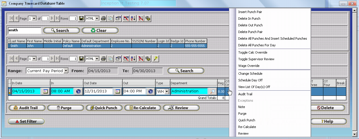The image size is (359, 139).
Task: Open the In Date calendar picker
Action: (45, 91)
